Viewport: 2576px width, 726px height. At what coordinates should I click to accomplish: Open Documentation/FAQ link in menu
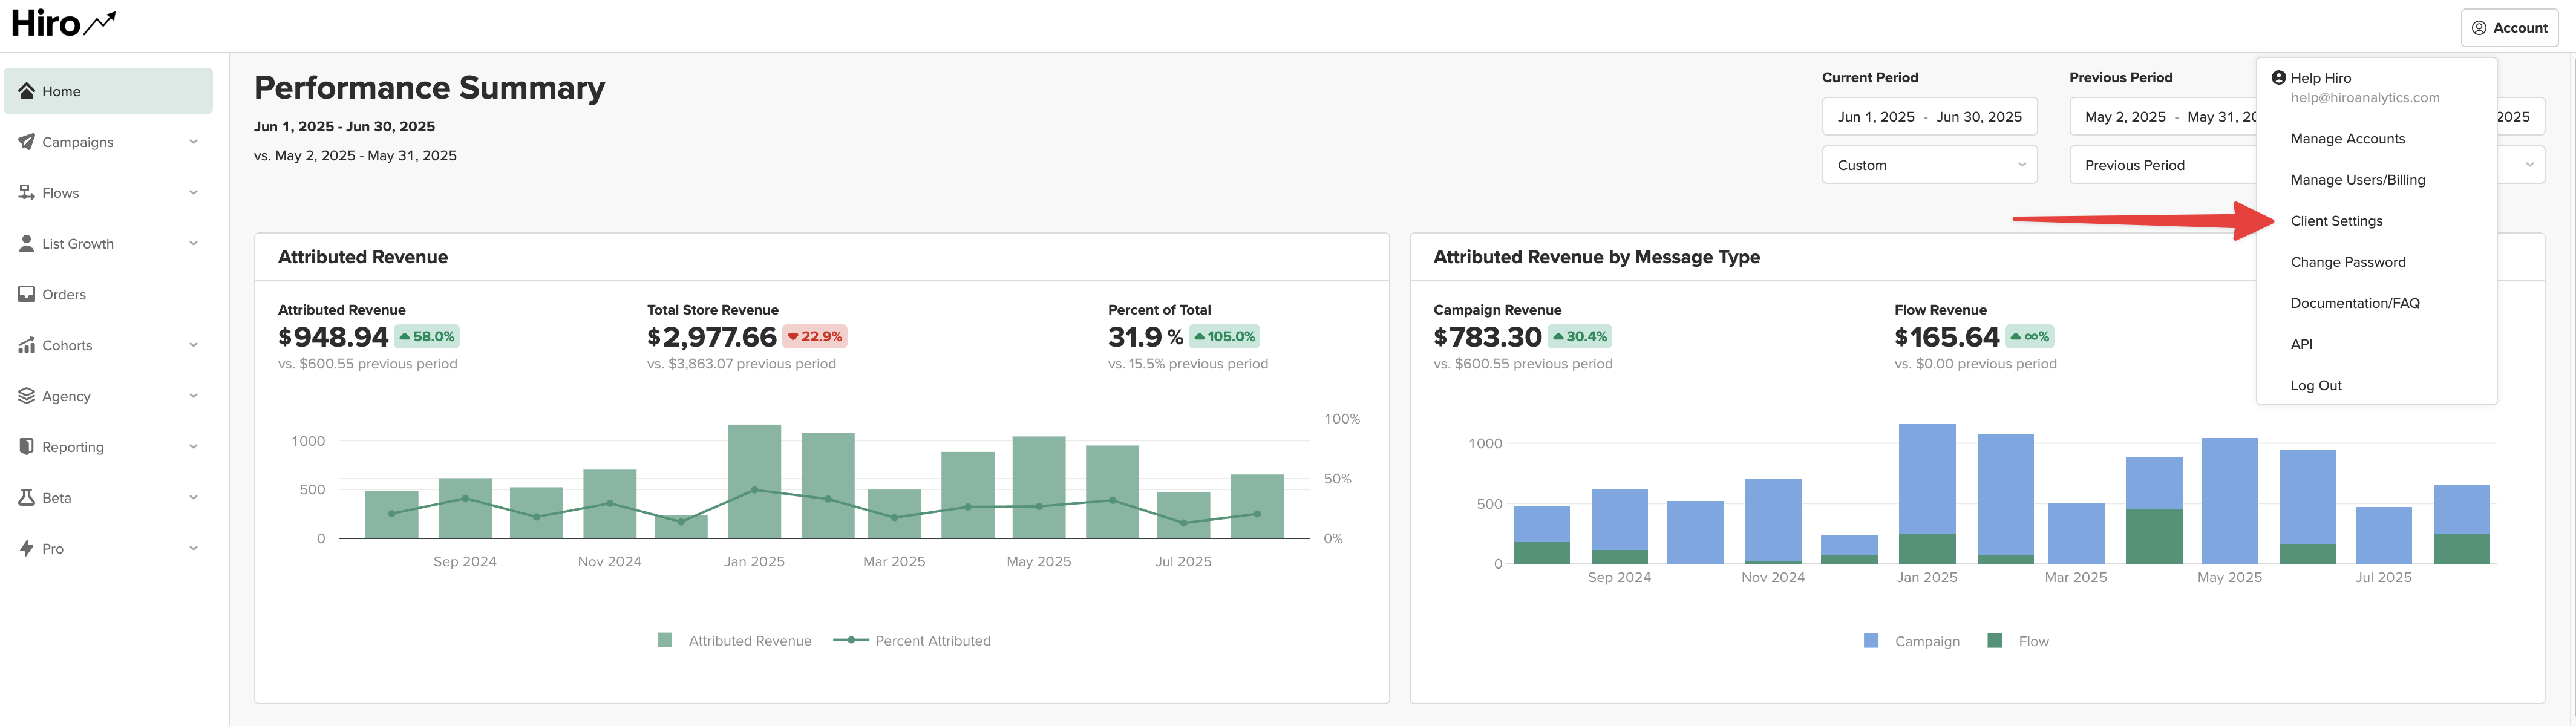[2355, 303]
